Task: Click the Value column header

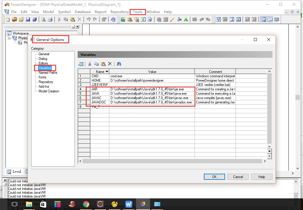Action: pyautogui.click(x=152, y=72)
